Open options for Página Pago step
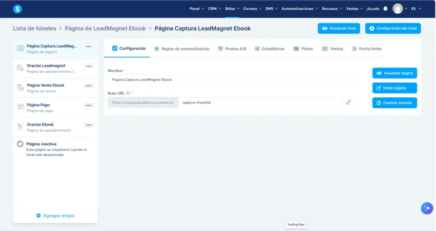 [89, 105]
